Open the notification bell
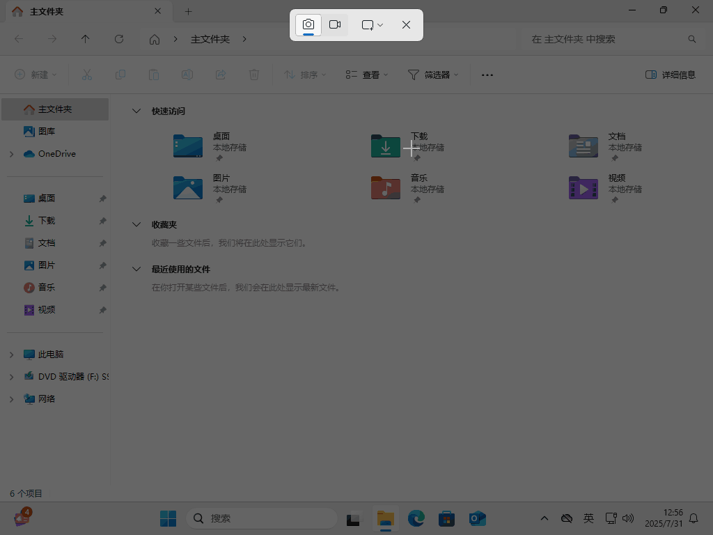The width and height of the screenshot is (713, 535). (694, 518)
